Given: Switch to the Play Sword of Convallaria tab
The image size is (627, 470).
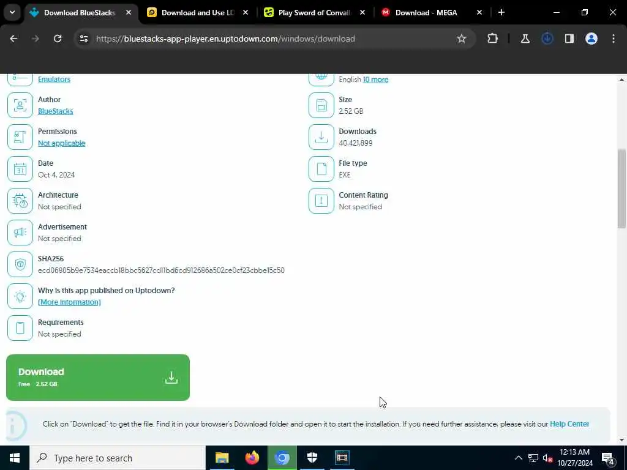Looking at the screenshot, I should 315,13.
